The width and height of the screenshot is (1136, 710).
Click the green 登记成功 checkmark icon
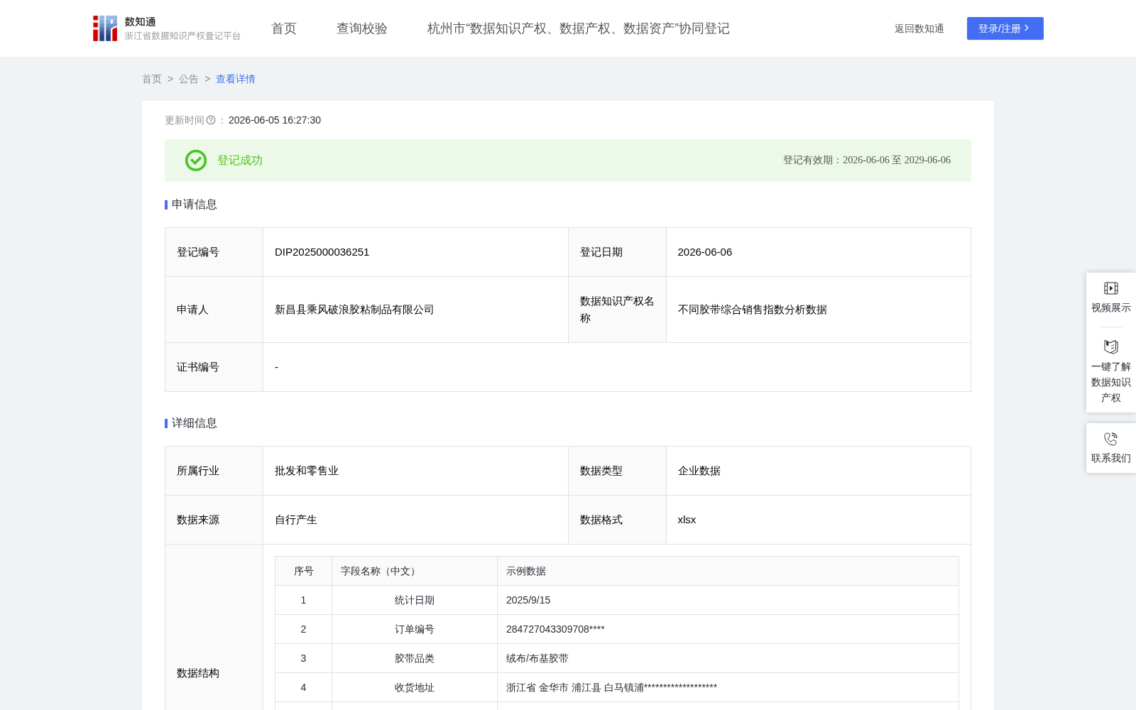(196, 160)
